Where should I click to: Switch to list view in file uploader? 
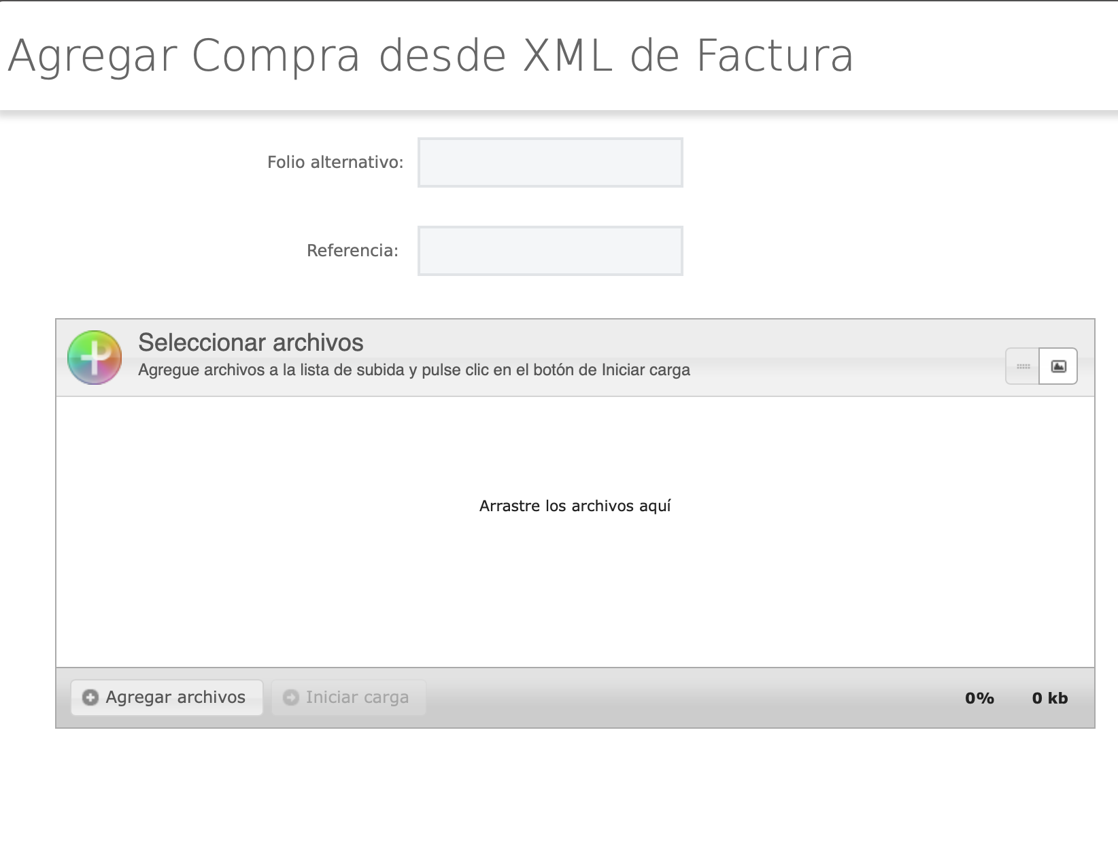(x=1023, y=366)
